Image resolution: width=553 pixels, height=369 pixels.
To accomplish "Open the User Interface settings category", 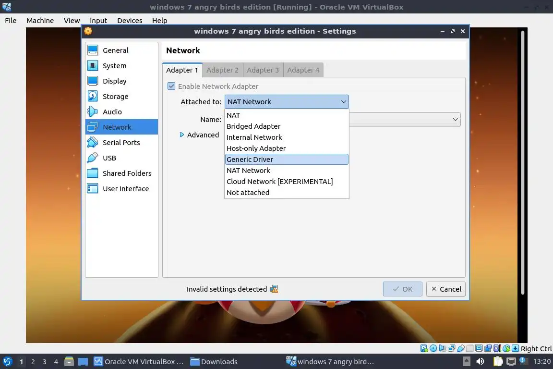I will pyautogui.click(x=121, y=188).
